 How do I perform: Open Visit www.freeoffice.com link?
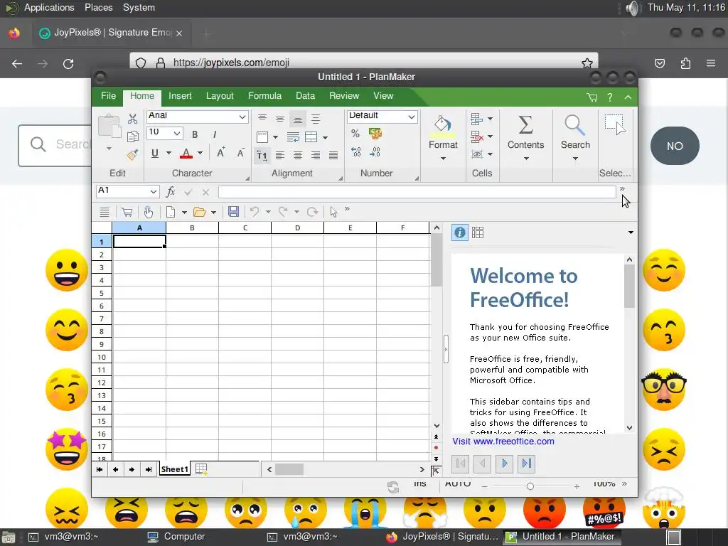[503, 441]
